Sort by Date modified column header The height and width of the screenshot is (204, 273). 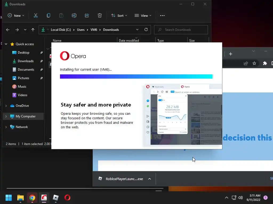[129, 40]
